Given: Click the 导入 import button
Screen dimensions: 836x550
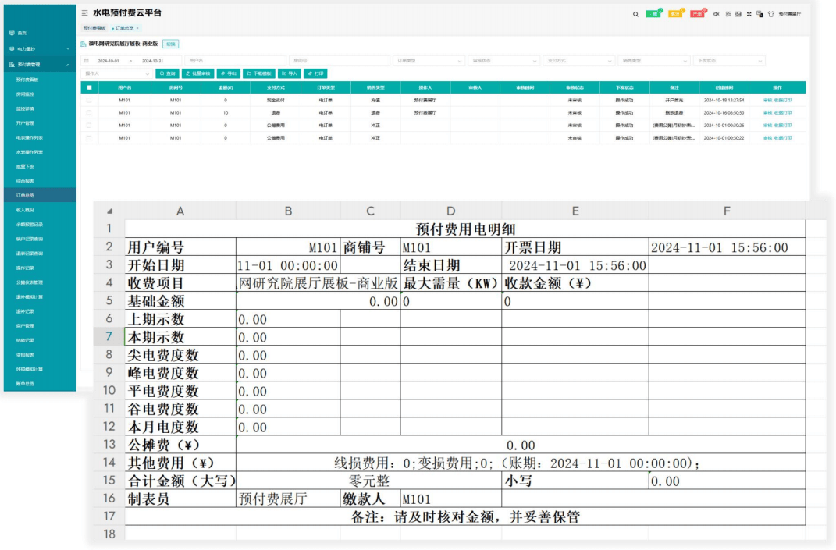Looking at the screenshot, I should [290, 73].
